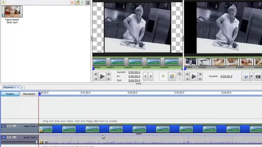Viewport: 262px width, 147px height.
Task: Open the split options dropdown arrow
Action: [x=251, y=76]
